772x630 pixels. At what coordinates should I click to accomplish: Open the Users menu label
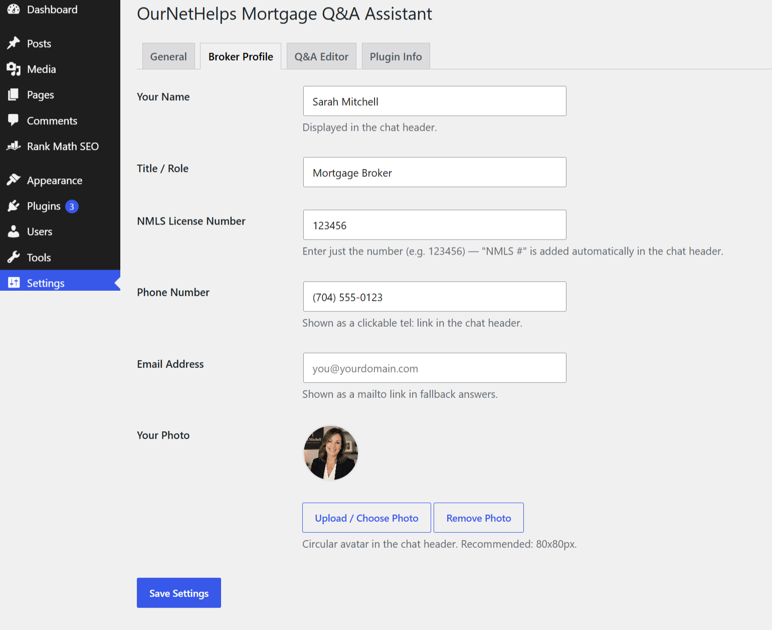coord(40,232)
